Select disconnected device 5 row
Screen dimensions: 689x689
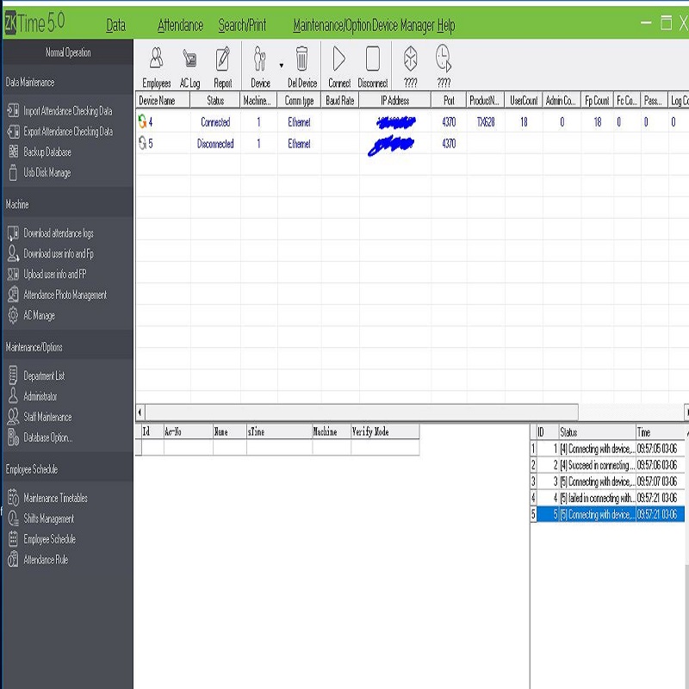(215, 144)
